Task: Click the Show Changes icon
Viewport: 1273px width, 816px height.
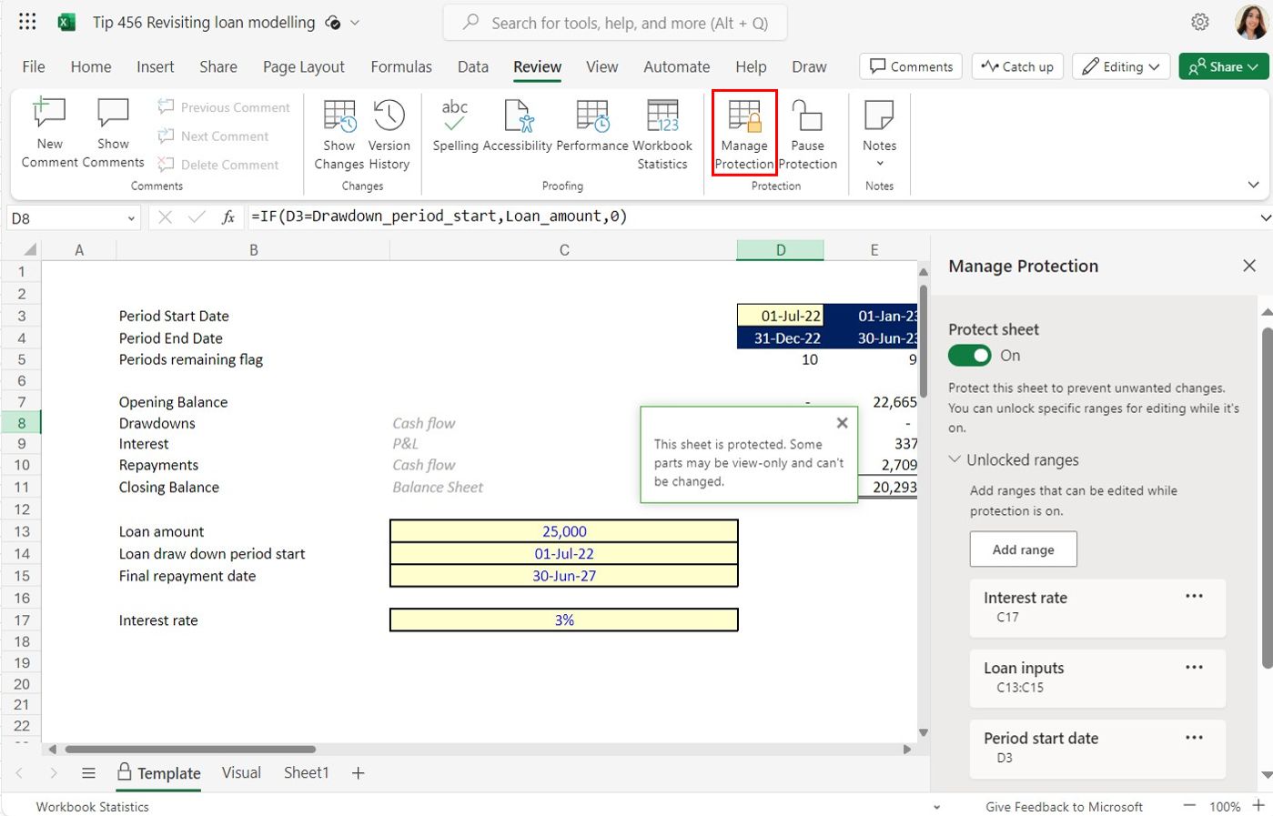Action: pos(339,116)
